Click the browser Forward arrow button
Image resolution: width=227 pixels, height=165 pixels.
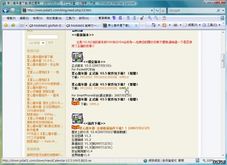pyautogui.click(x=13, y=11)
